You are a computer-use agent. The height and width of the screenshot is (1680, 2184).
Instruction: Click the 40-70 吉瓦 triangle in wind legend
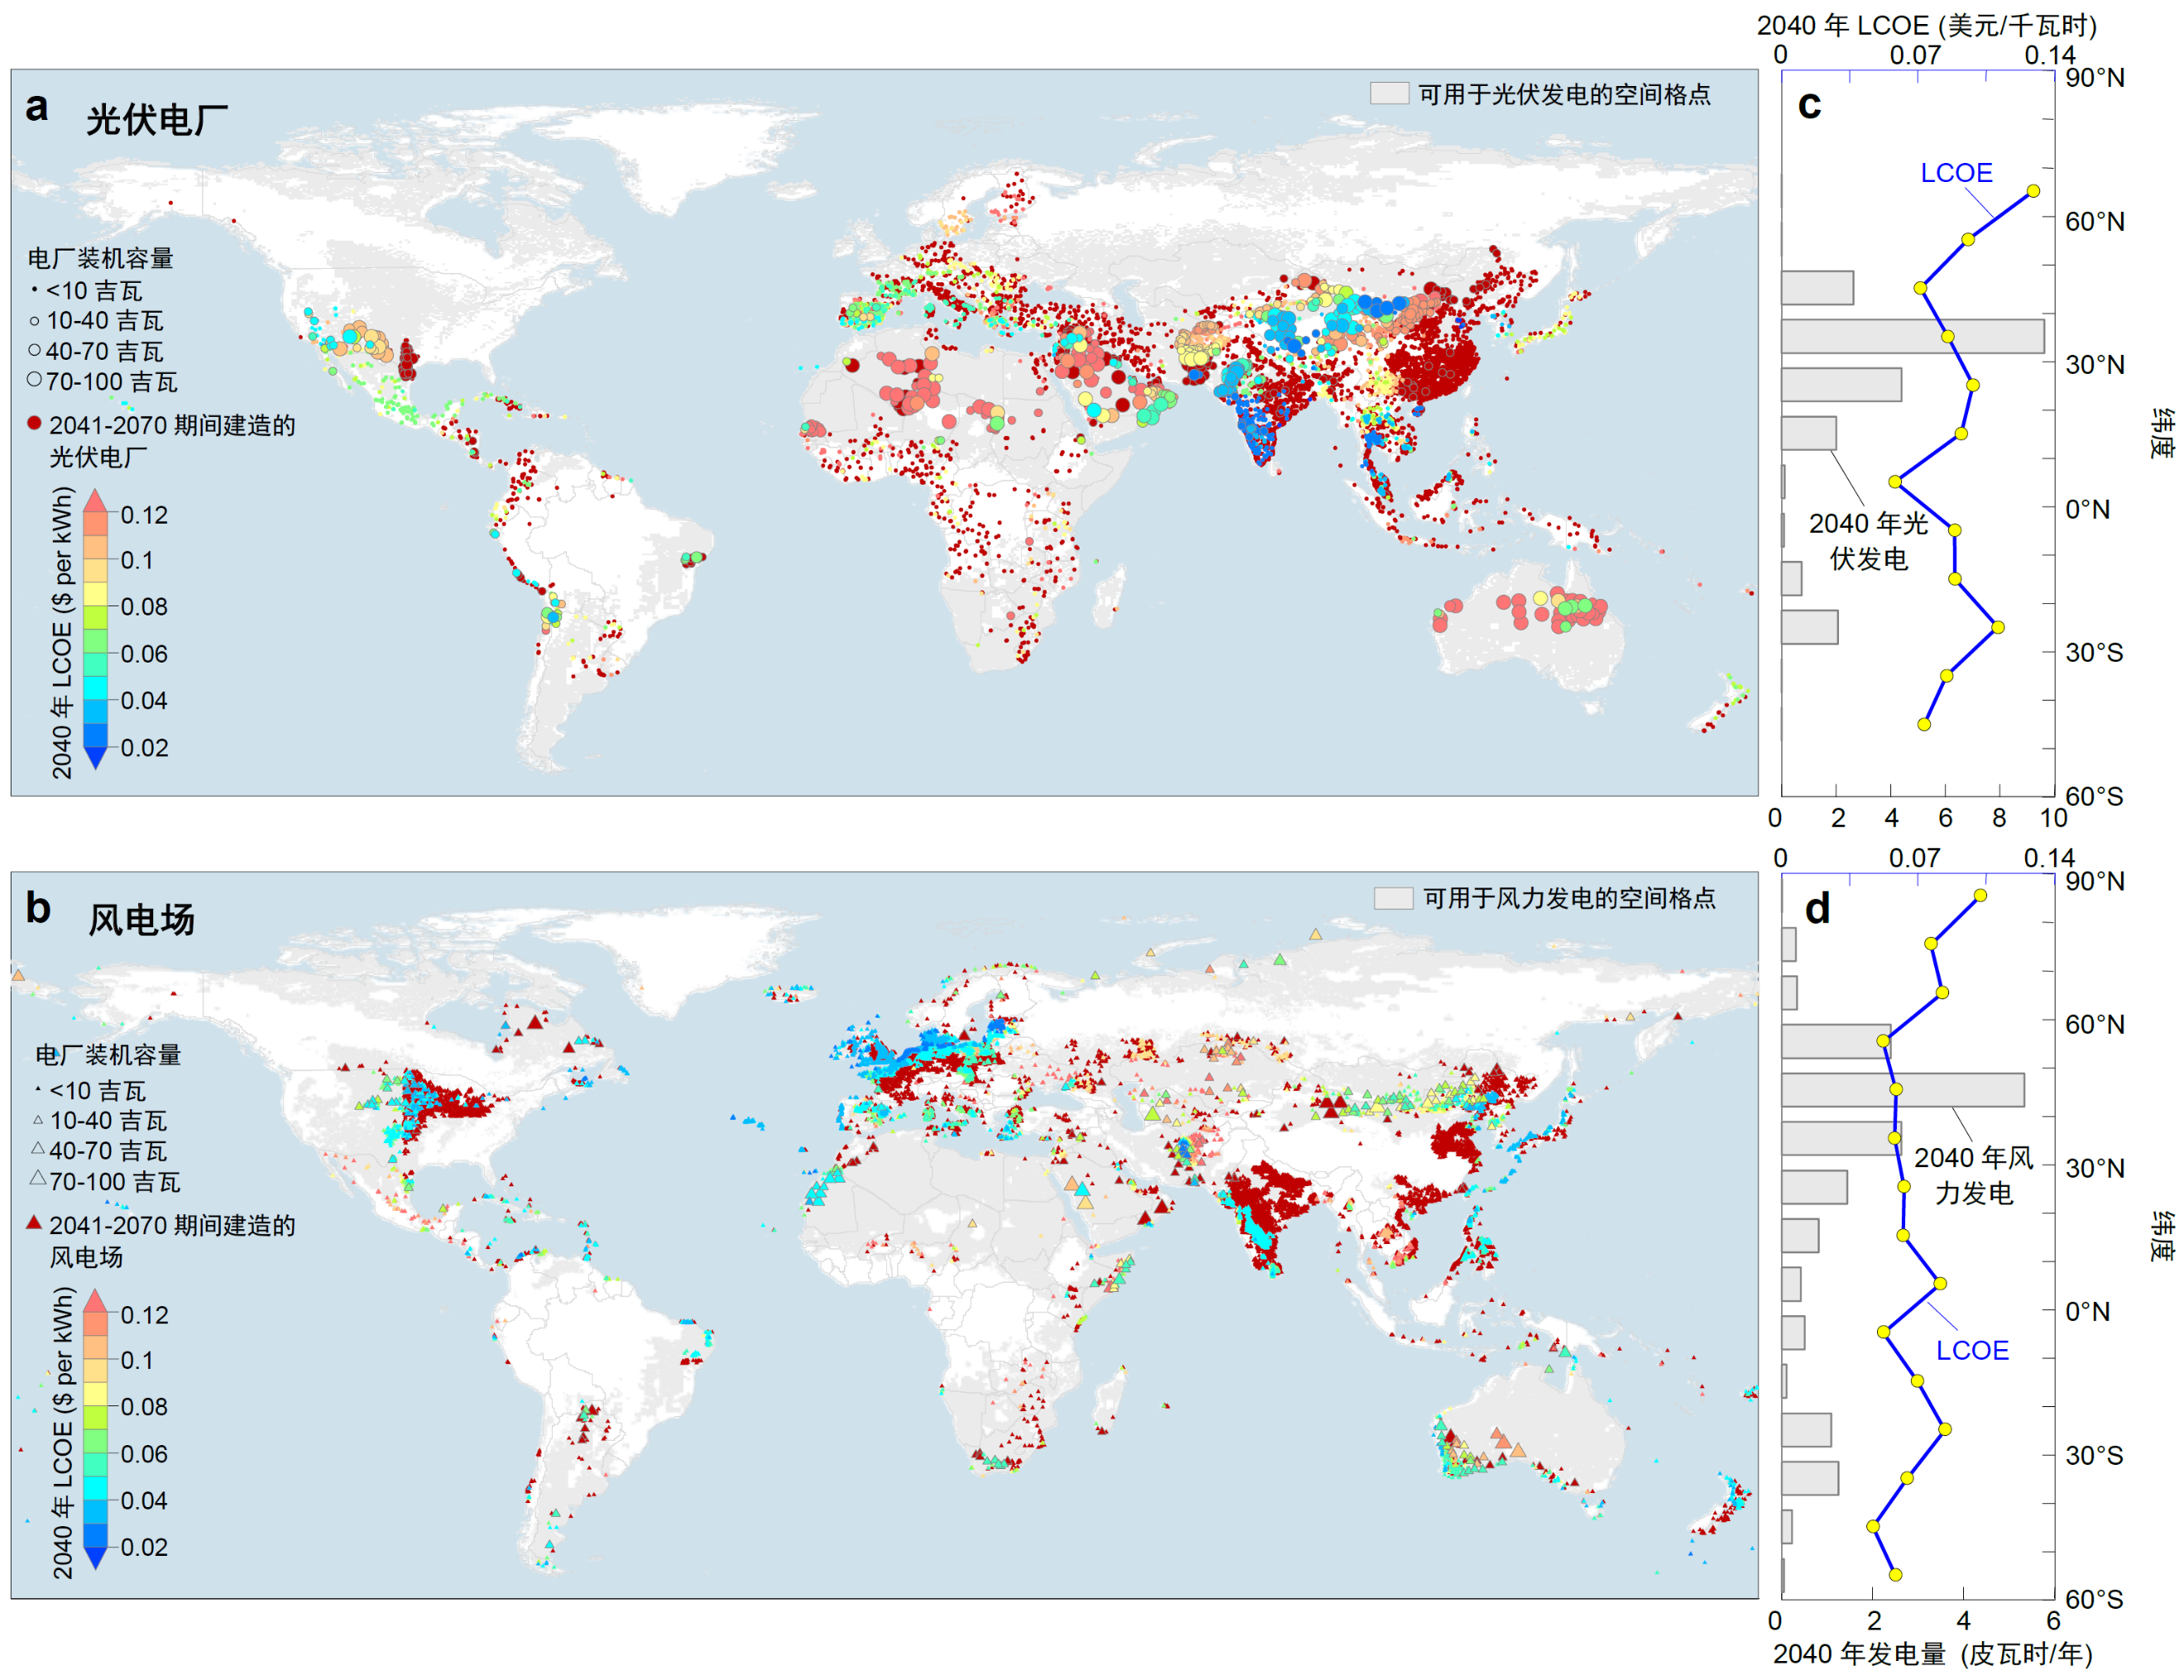point(37,1148)
